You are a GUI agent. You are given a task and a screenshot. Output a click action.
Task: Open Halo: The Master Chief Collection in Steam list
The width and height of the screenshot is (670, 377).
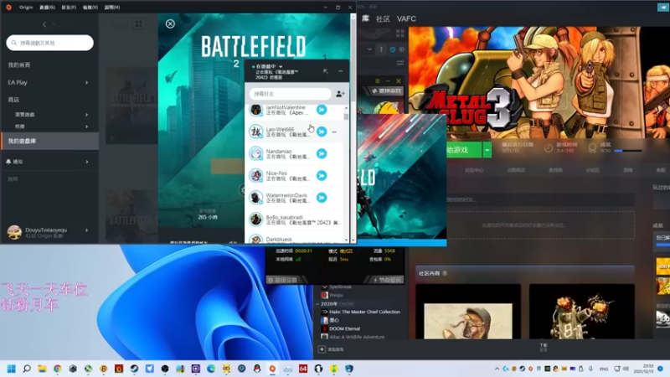(x=364, y=312)
